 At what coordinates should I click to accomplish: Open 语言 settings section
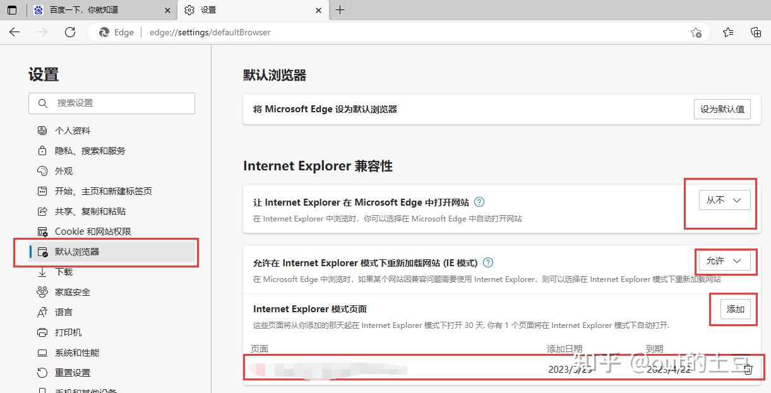[x=64, y=312]
